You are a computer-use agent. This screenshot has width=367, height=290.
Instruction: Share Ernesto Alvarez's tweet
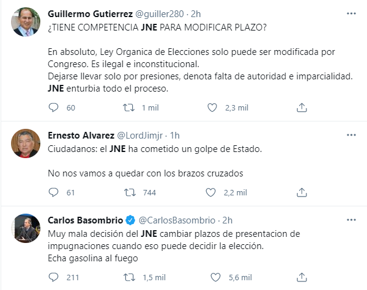(x=301, y=192)
